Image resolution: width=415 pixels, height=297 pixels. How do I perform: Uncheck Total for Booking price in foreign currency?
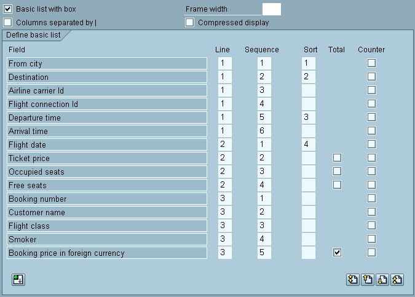pos(337,253)
